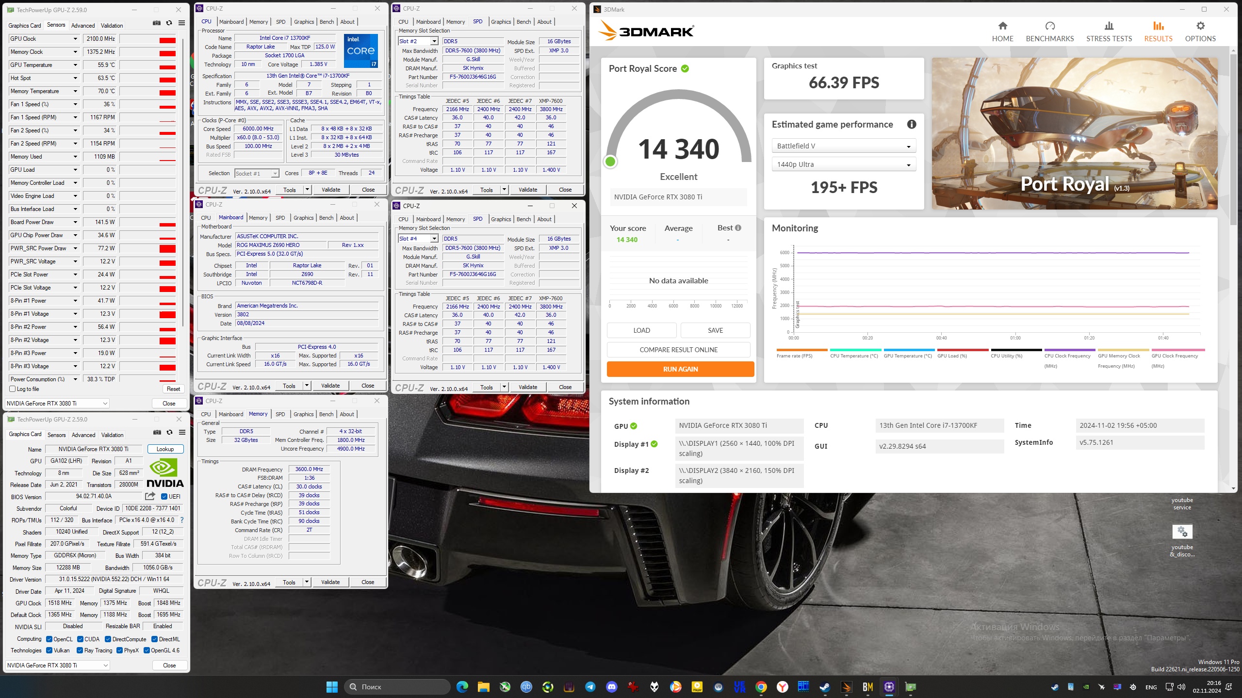Click CPU Temperature legend color
1242x698 pixels.
click(855, 350)
